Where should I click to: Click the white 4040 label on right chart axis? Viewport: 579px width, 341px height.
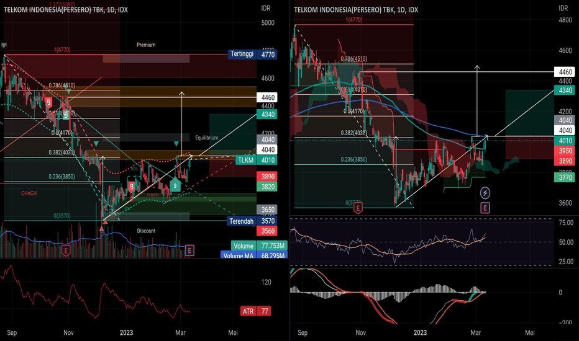click(x=565, y=130)
